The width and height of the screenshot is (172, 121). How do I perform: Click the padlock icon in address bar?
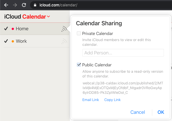pos(35,5)
